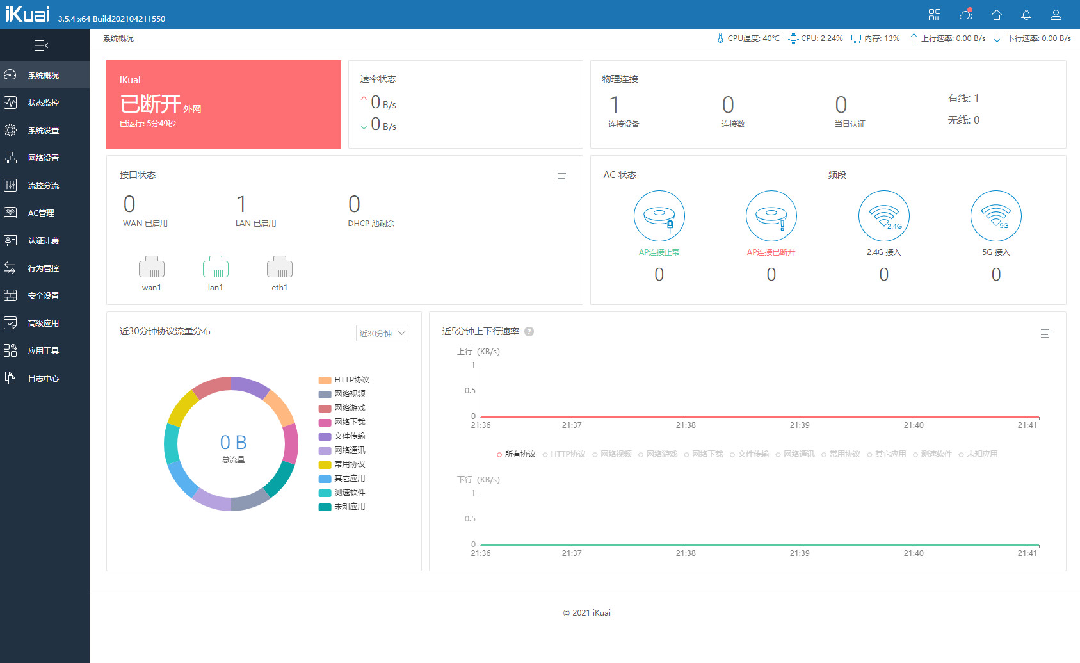Click the AP连接正常 icon

pyautogui.click(x=659, y=216)
